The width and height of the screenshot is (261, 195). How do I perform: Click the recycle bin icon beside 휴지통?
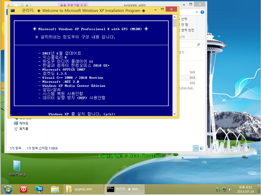point(16,129)
